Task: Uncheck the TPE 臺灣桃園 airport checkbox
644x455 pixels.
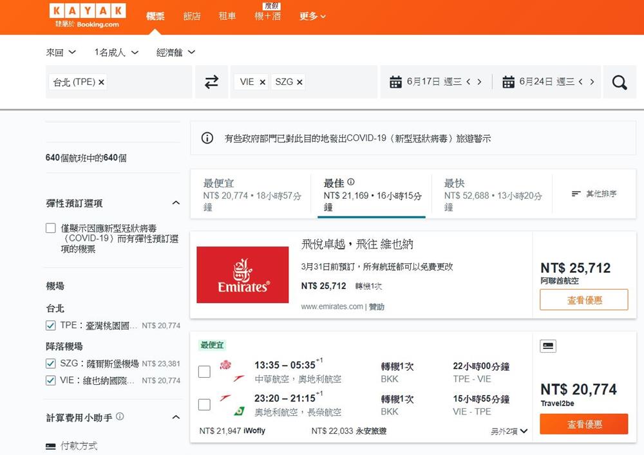Action: (x=51, y=326)
